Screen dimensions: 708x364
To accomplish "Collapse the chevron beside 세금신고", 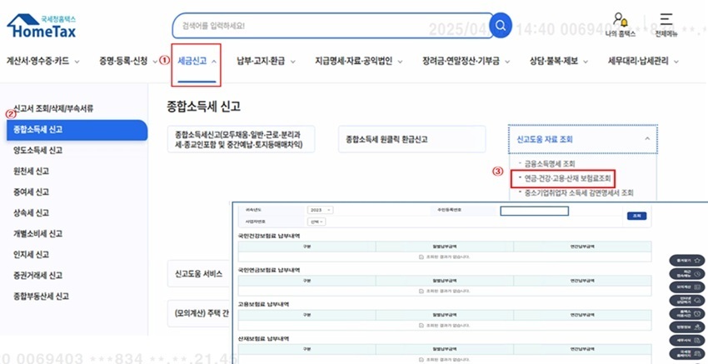I will pyautogui.click(x=213, y=62).
